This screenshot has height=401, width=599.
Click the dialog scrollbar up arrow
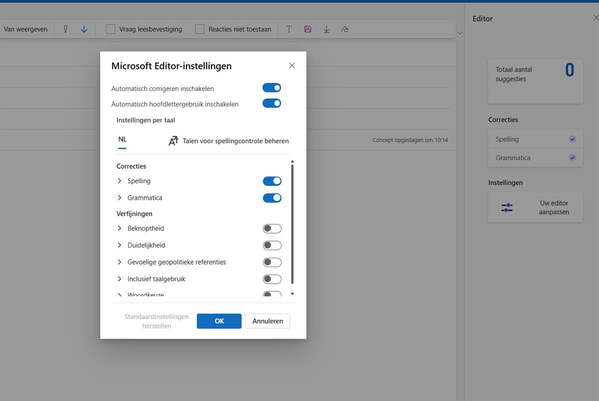[293, 161]
